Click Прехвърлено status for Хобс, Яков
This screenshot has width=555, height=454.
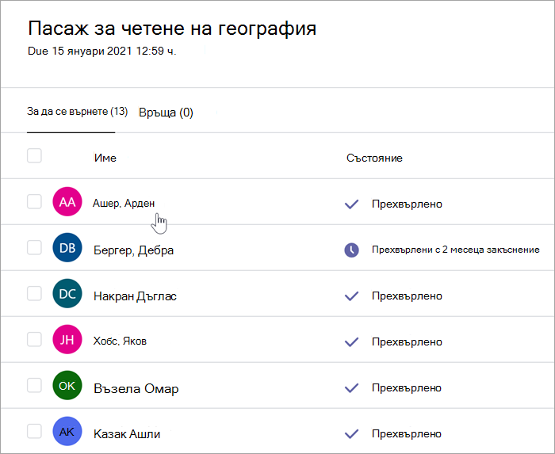407,342
